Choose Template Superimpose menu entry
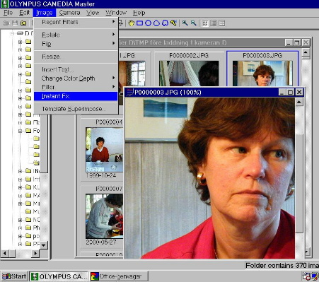Image resolution: width=319 pixels, height=282 pixels. (76, 109)
